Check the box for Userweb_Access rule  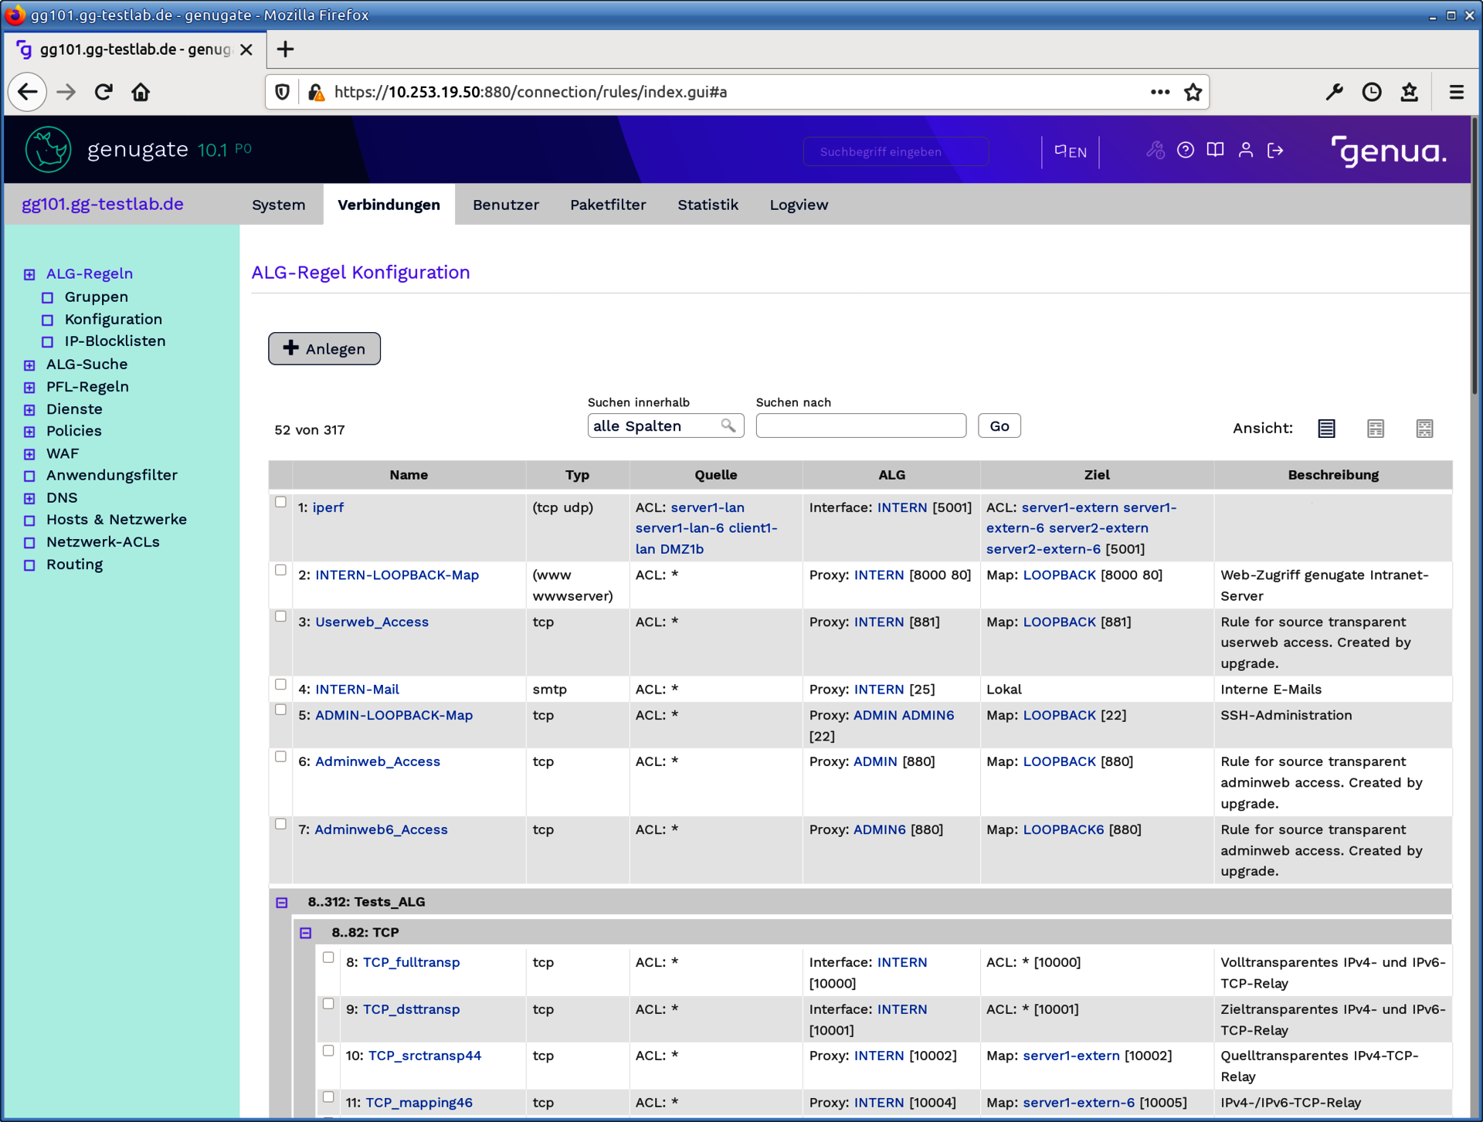[x=281, y=616]
